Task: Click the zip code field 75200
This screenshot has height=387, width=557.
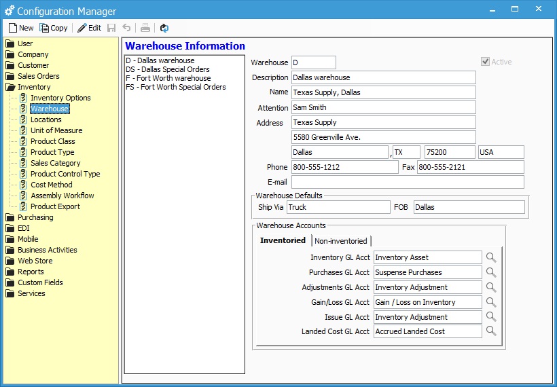Action: pos(450,152)
